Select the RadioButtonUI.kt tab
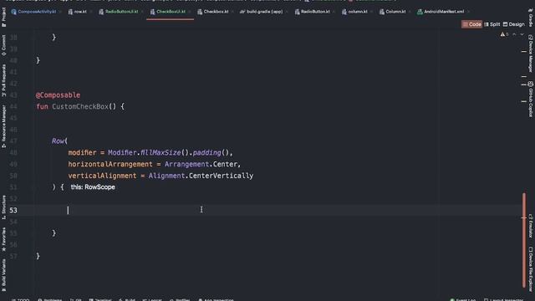 click(x=121, y=12)
